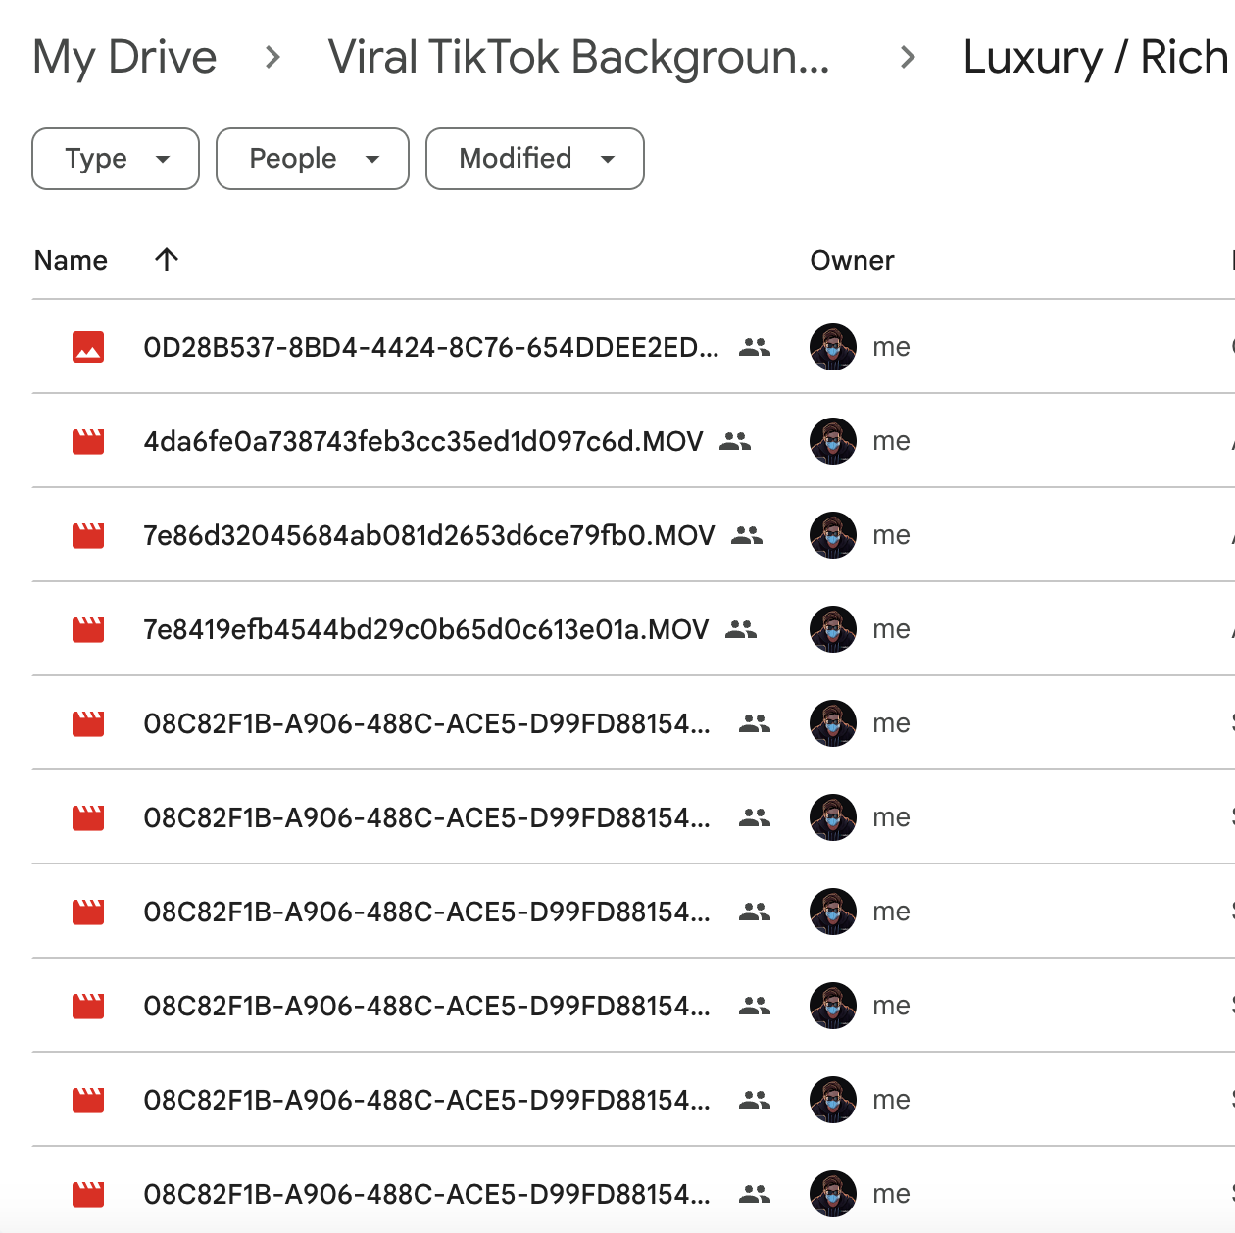Open the Modified filter dropdown

(534, 159)
